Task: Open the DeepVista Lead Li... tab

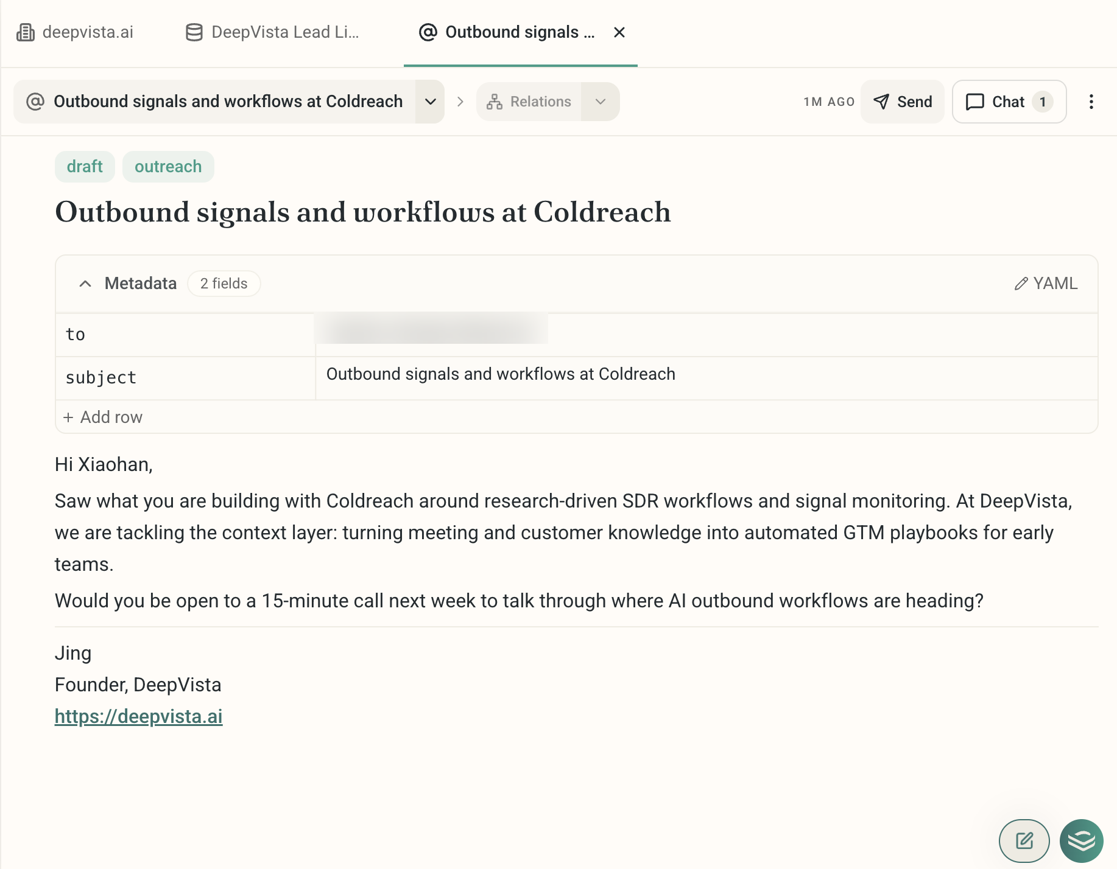Action: (272, 32)
